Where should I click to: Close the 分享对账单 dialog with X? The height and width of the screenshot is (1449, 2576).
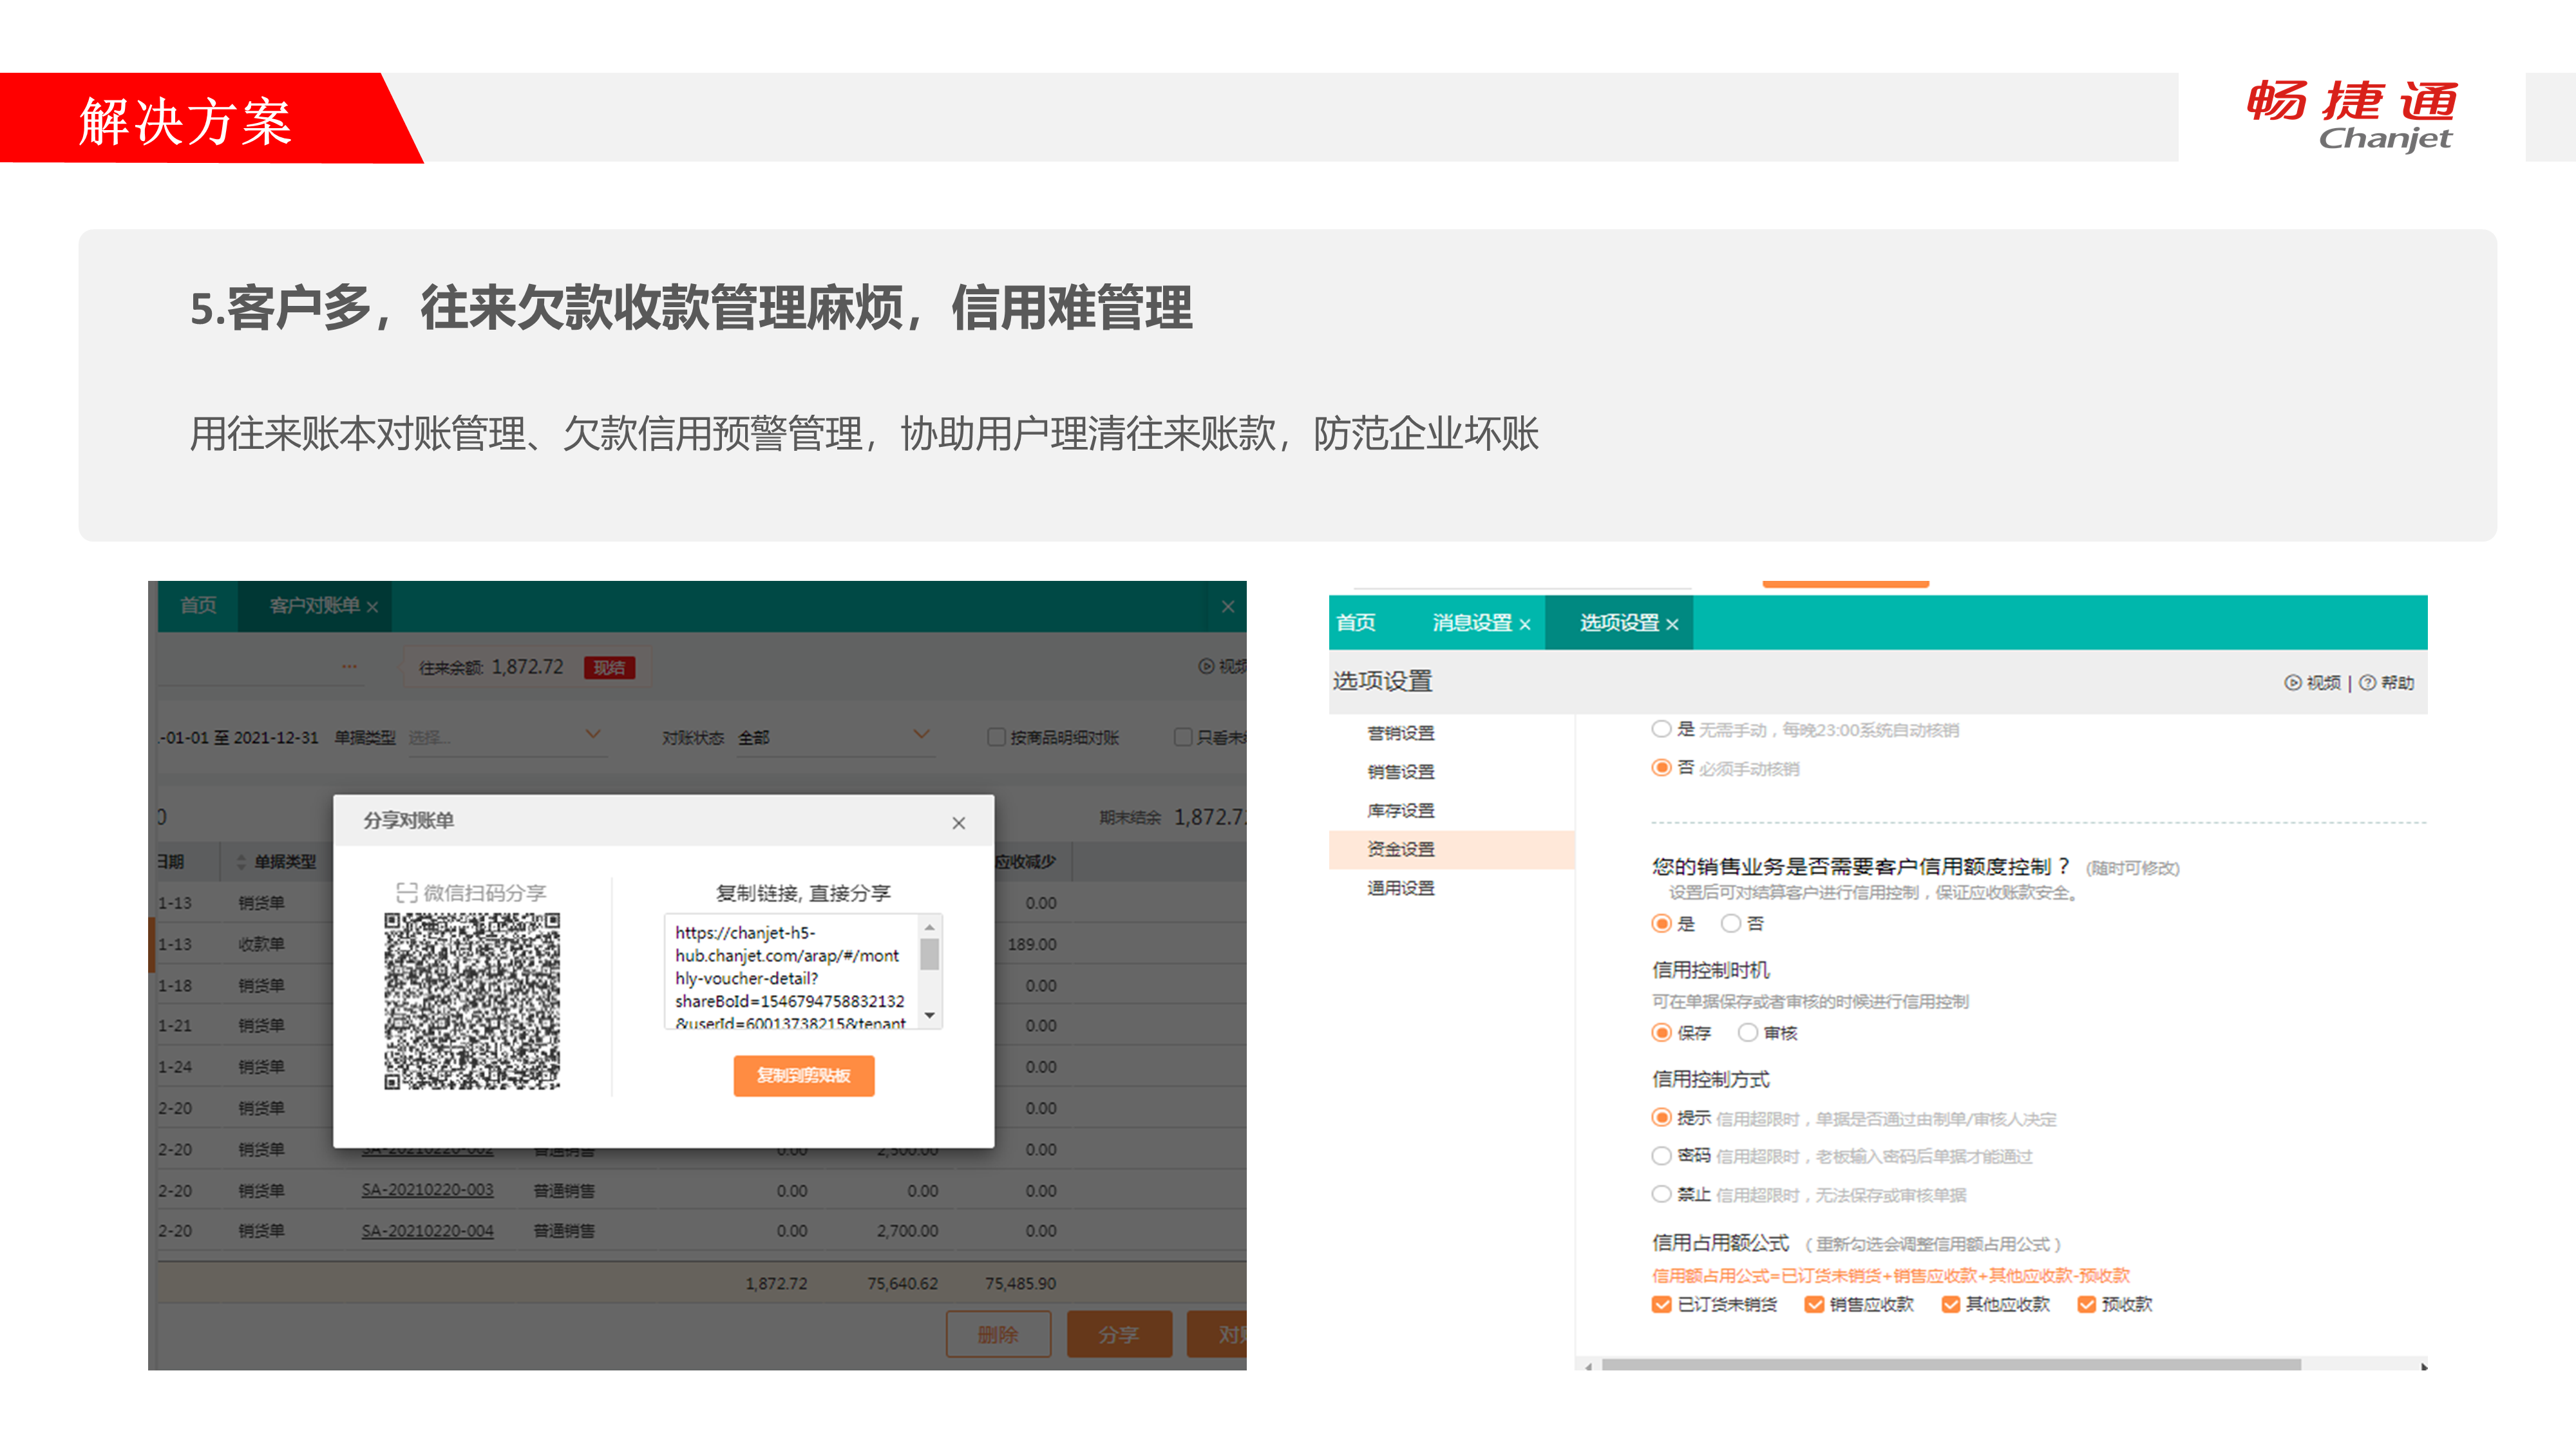tap(958, 823)
